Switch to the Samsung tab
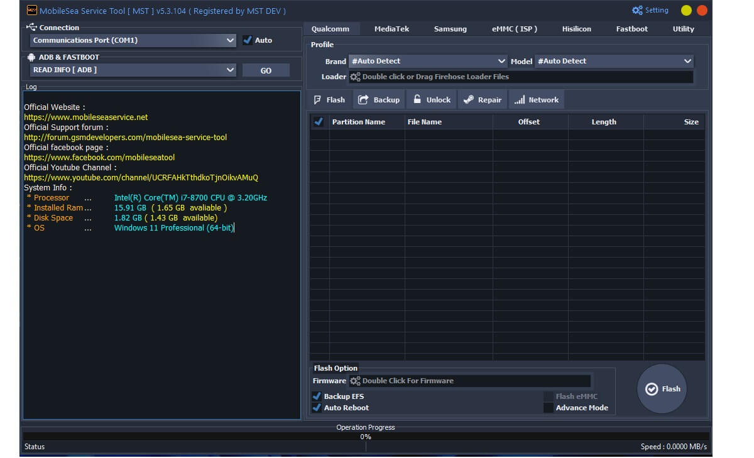The height and width of the screenshot is (458, 754). pos(450,29)
